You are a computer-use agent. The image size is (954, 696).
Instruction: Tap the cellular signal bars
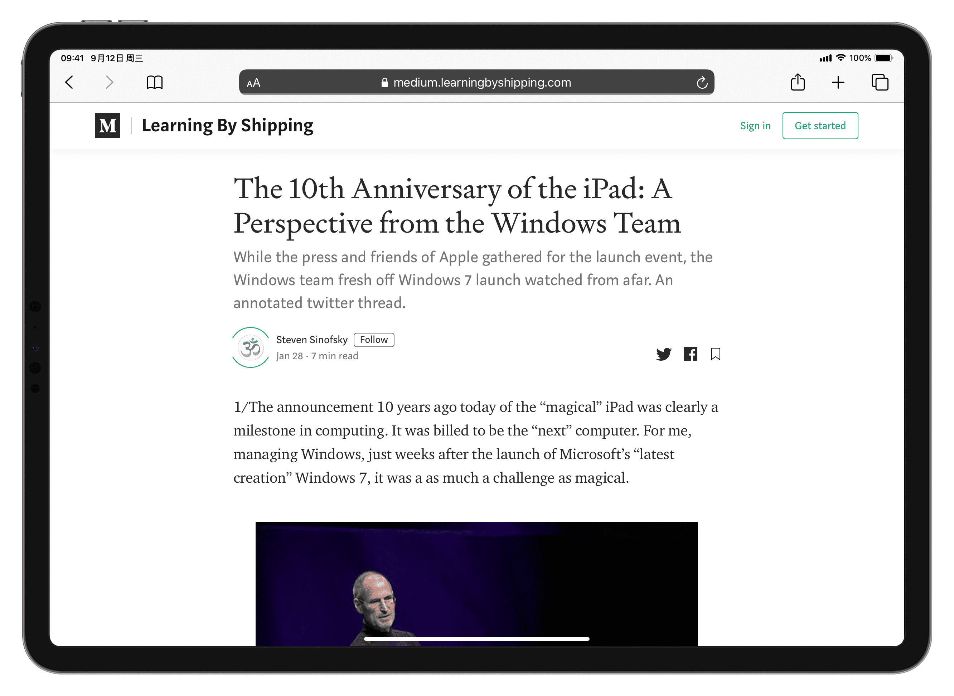tap(825, 59)
